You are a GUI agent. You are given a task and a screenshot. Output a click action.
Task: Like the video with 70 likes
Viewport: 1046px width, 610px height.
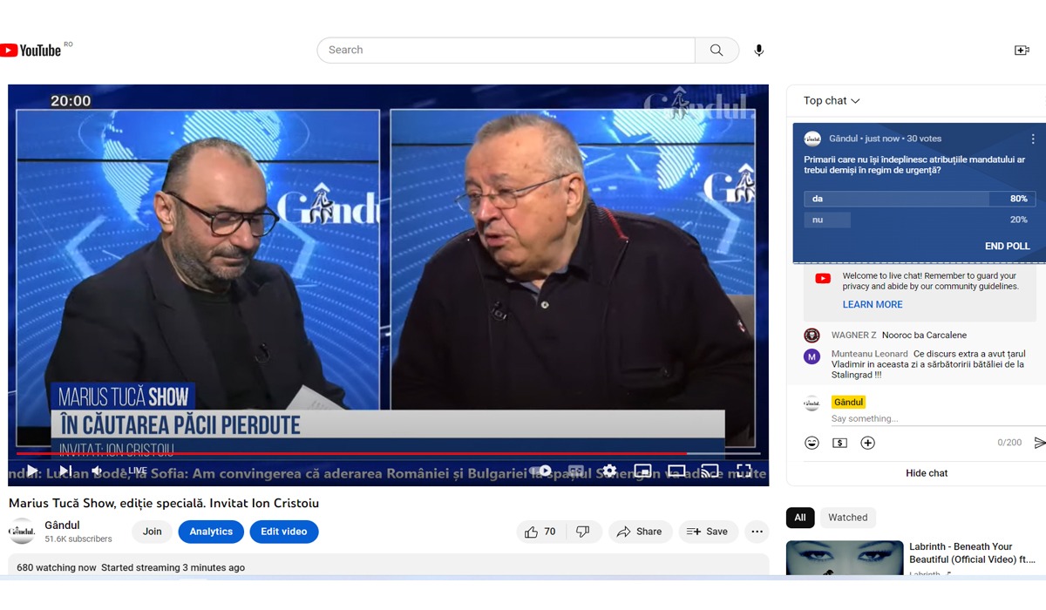click(540, 532)
